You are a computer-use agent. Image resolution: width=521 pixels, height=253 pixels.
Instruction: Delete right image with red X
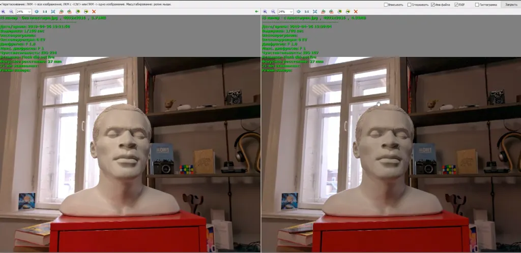(355, 11)
